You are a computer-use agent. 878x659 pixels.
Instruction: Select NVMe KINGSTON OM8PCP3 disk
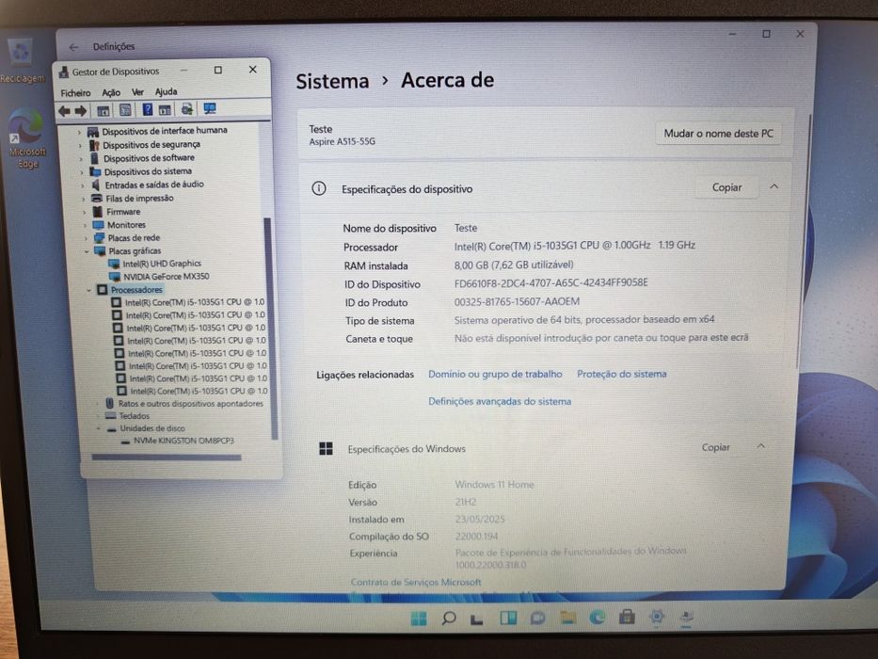click(184, 441)
